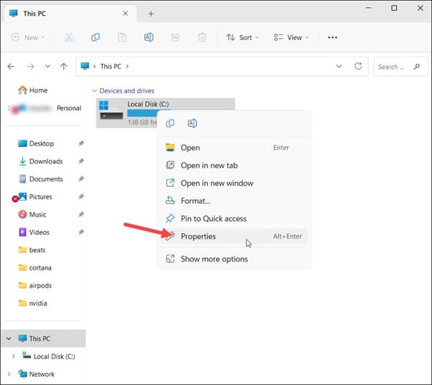Click the PC icon in address bar
The height and width of the screenshot is (385, 432).
click(x=85, y=66)
